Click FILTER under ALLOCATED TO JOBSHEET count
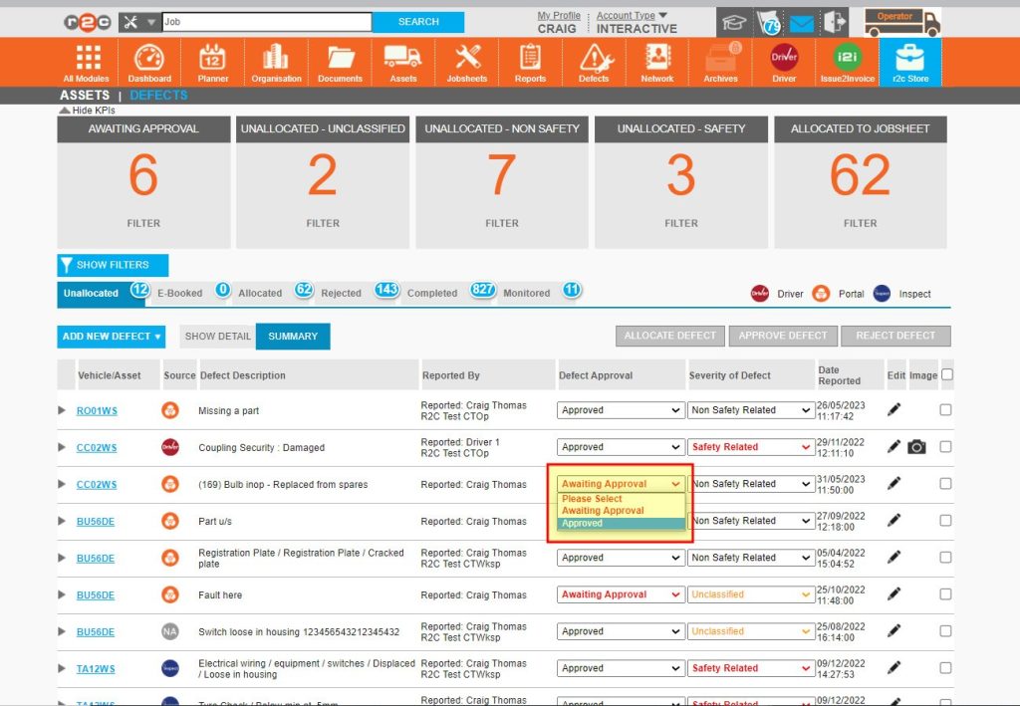 pyautogui.click(x=860, y=223)
